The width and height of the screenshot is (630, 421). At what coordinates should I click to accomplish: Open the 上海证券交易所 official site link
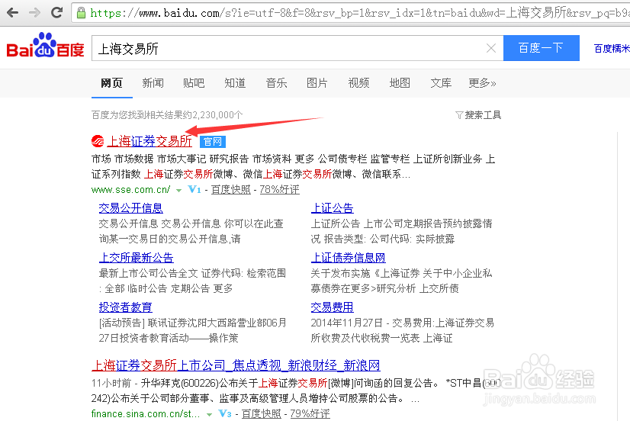[149, 141]
